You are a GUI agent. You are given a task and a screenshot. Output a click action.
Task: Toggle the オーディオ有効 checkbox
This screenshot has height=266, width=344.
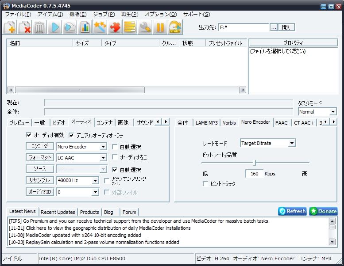click(x=28, y=135)
